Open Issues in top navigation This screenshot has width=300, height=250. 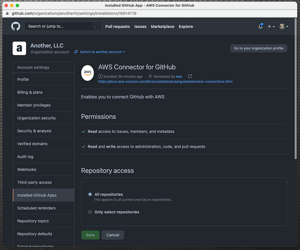(x=140, y=27)
